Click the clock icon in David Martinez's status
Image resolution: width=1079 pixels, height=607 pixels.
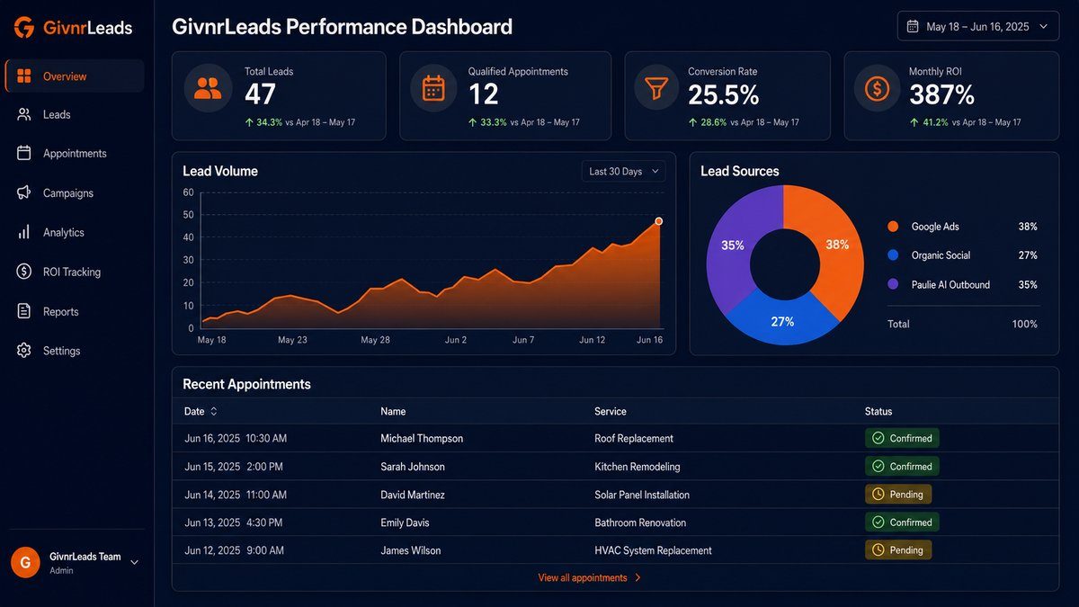878,494
